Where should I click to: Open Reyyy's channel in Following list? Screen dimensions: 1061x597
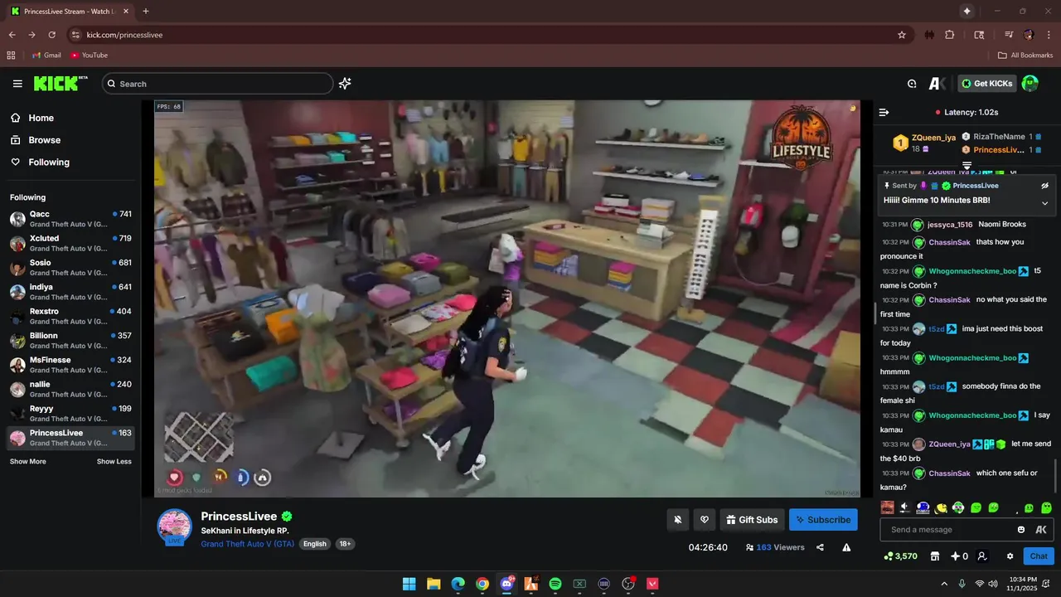(x=70, y=413)
